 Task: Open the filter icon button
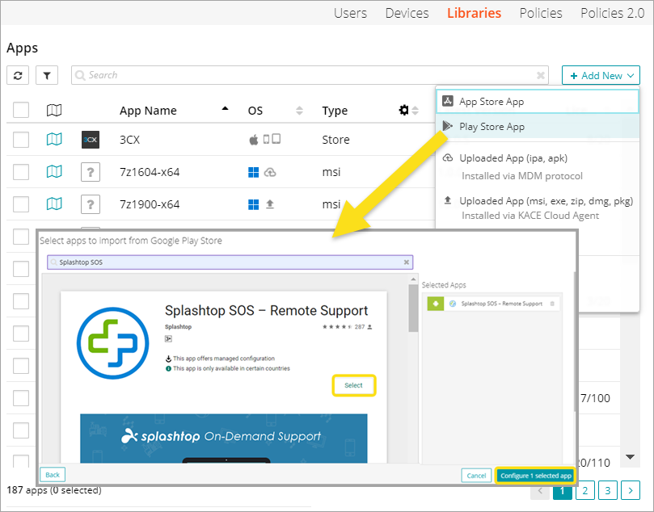click(47, 75)
